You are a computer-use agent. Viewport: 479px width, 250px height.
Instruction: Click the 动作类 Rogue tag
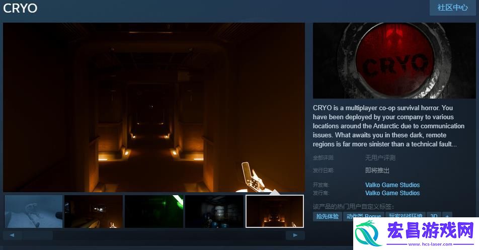click(363, 216)
